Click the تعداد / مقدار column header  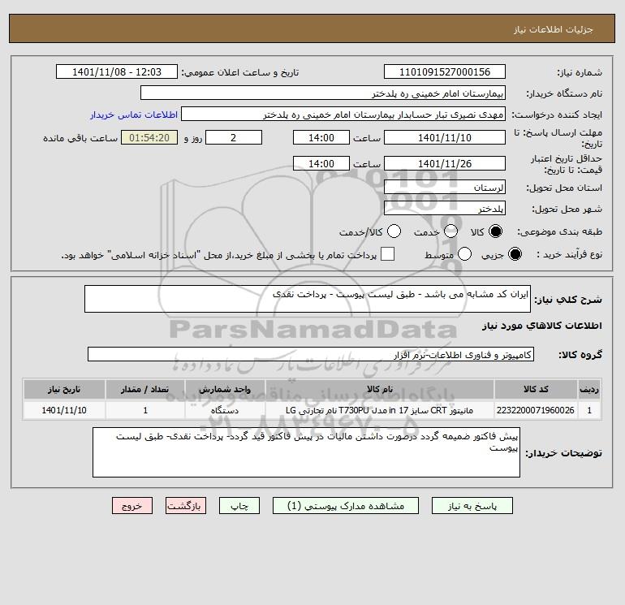tap(145, 389)
